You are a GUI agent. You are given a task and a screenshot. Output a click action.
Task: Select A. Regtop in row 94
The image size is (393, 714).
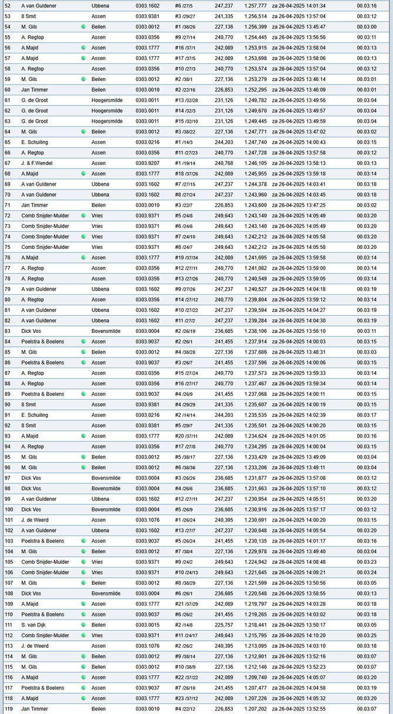click(x=32, y=446)
